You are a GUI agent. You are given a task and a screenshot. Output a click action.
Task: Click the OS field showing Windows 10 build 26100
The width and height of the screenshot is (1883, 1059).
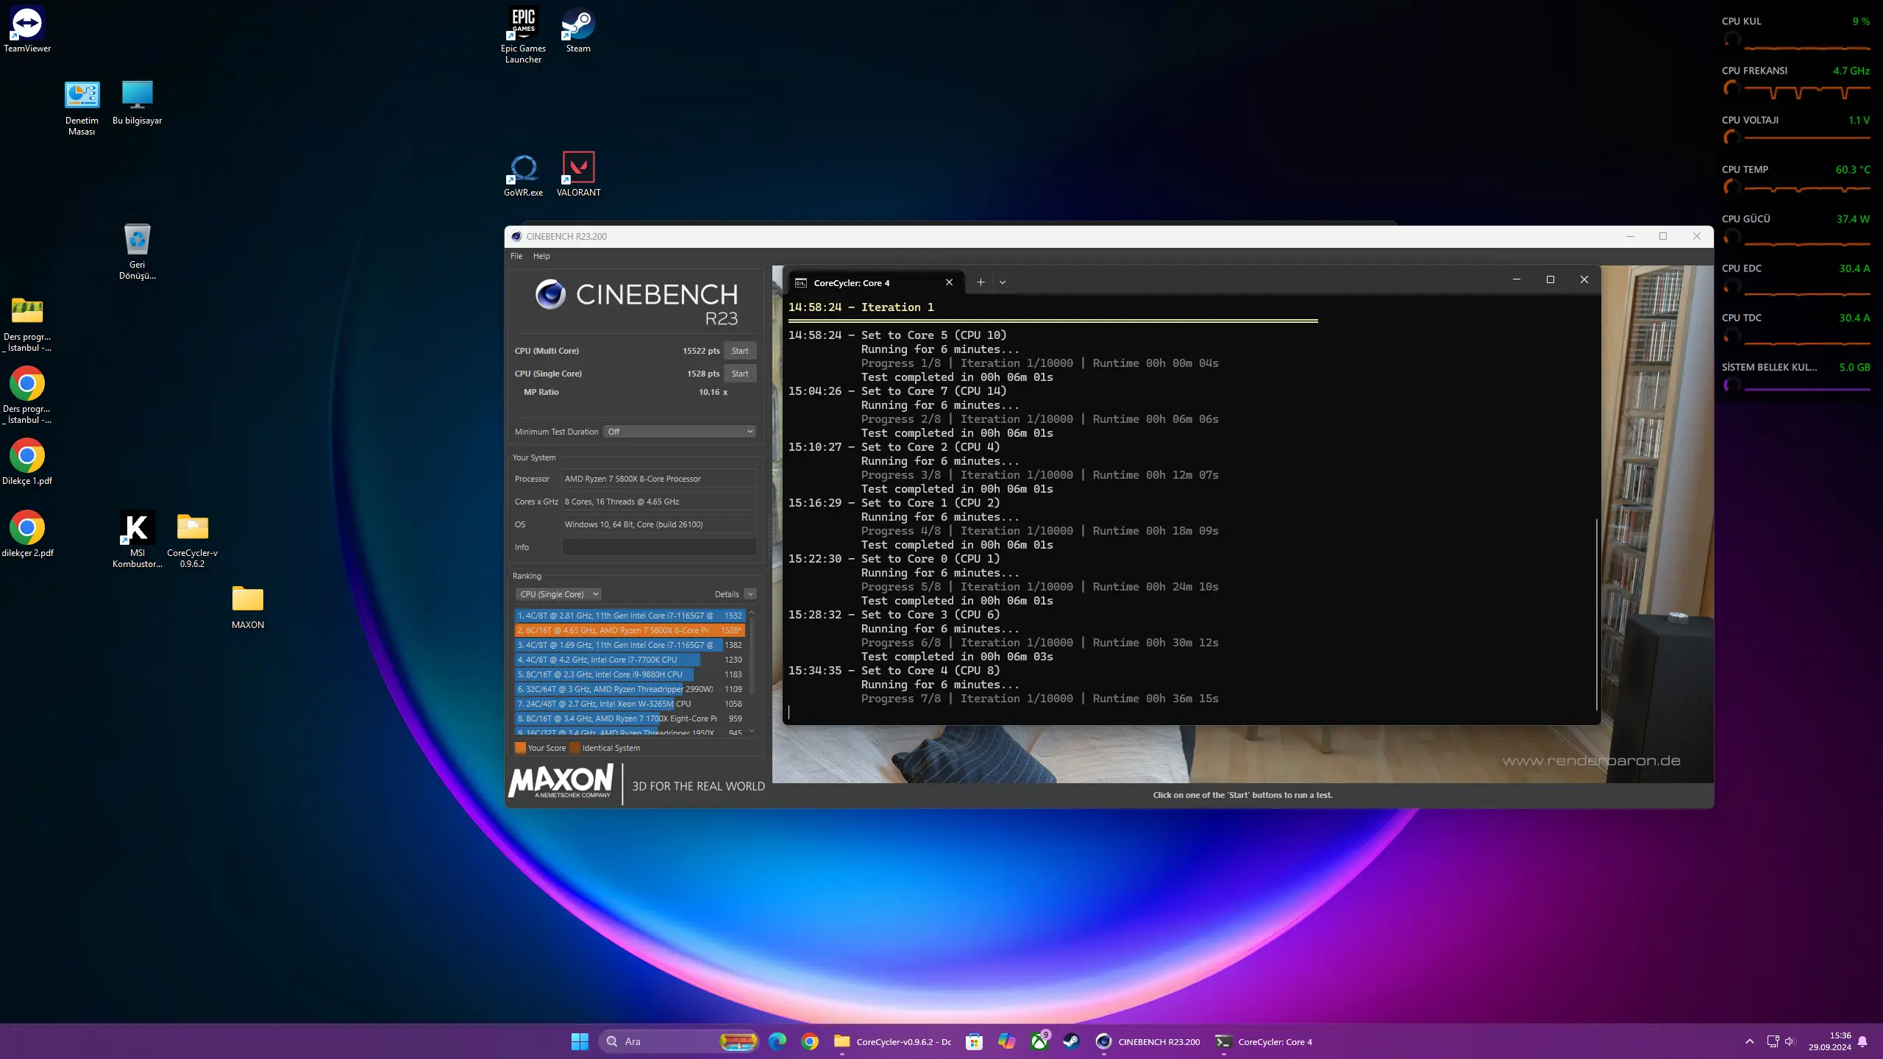tap(659, 524)
